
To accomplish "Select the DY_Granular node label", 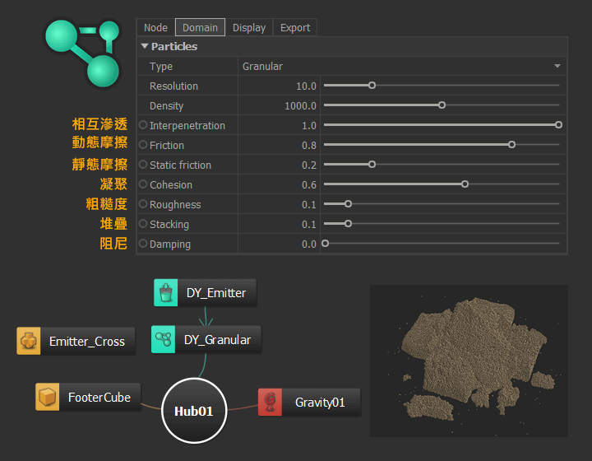I will click(x=218, y=339).
